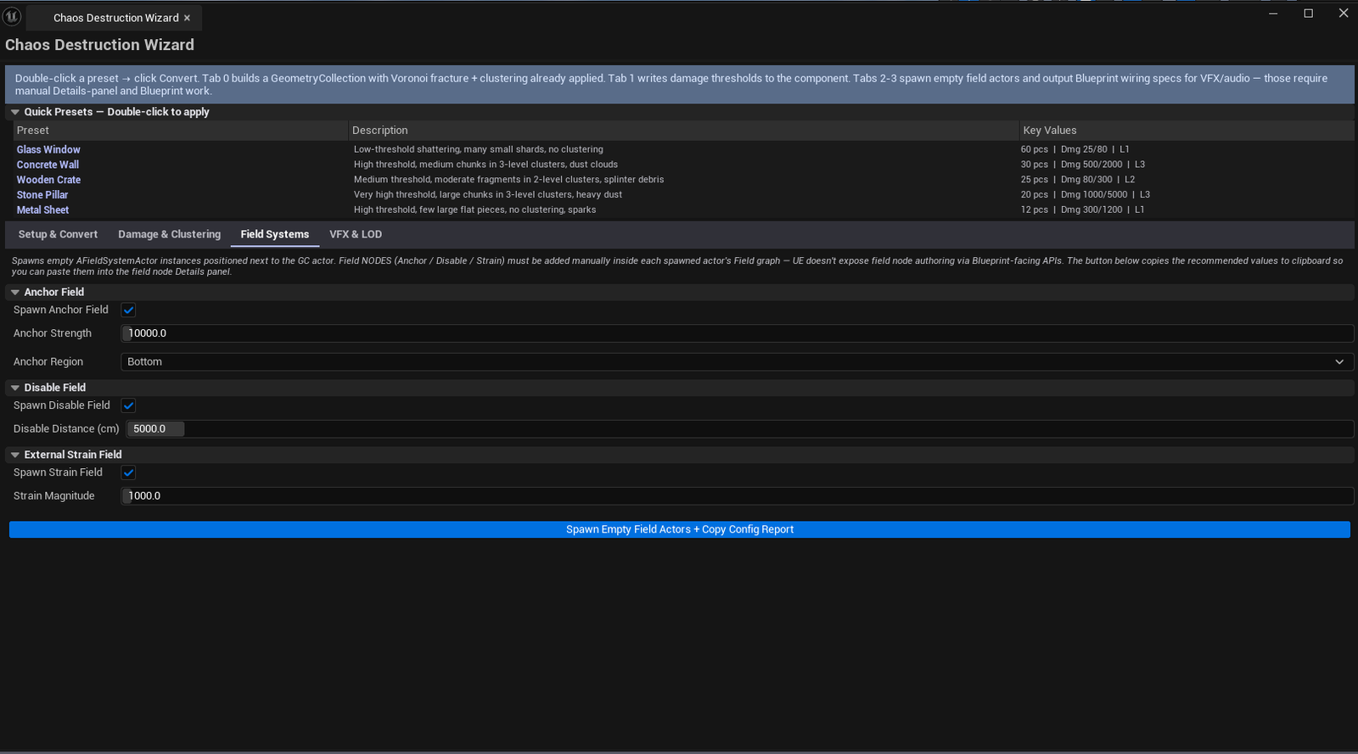
Task: Collapse the External Strain Field section
Action: [15, 455]
